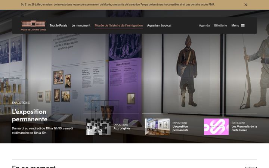Select the Tout le Palais tab

coord(58,25)
